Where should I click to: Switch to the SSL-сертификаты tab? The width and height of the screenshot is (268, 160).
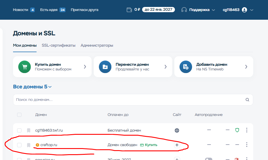point(59,46)
